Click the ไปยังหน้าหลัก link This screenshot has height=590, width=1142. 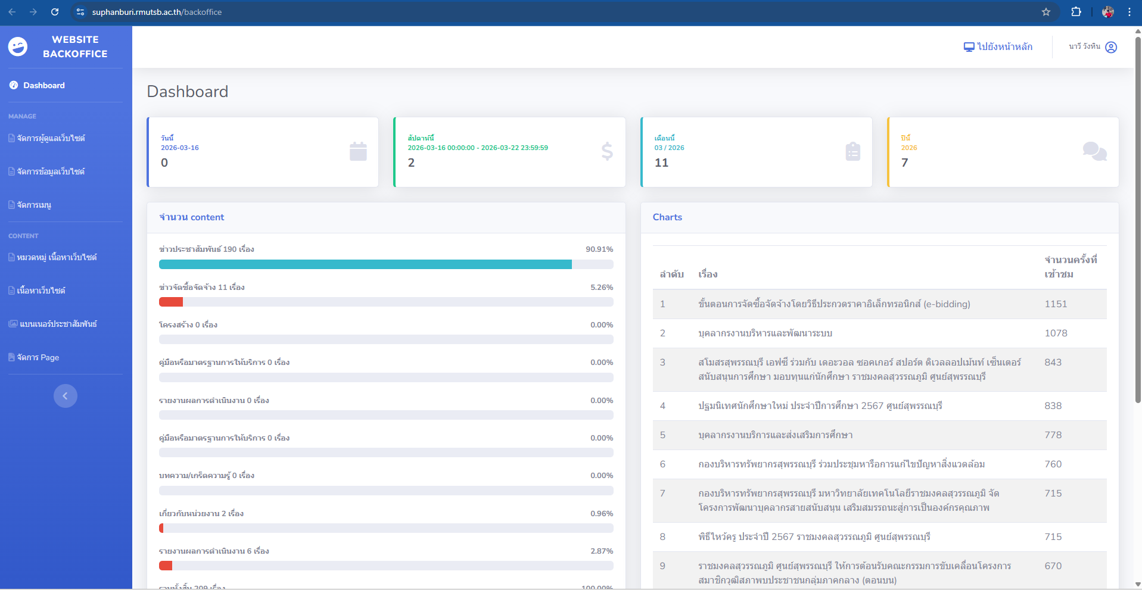[x=998, y=46]
